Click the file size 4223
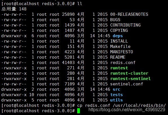This screenshot has height=115, width=168. pos(70,52)
